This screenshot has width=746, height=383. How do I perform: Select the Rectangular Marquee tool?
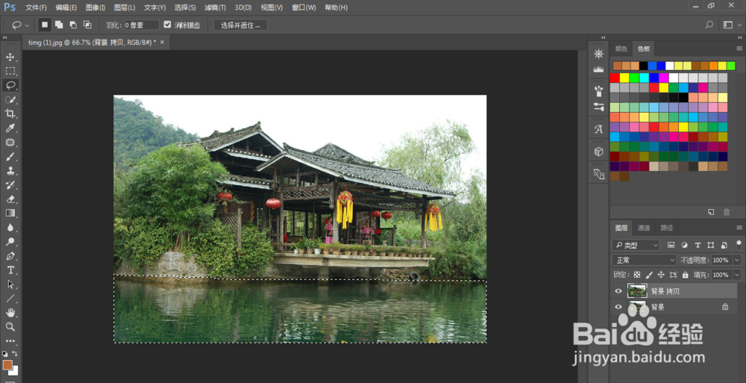[x=10, y=72]
